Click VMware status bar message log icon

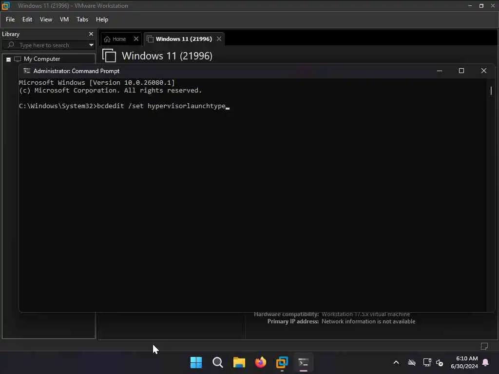click(x=484, y=346)
